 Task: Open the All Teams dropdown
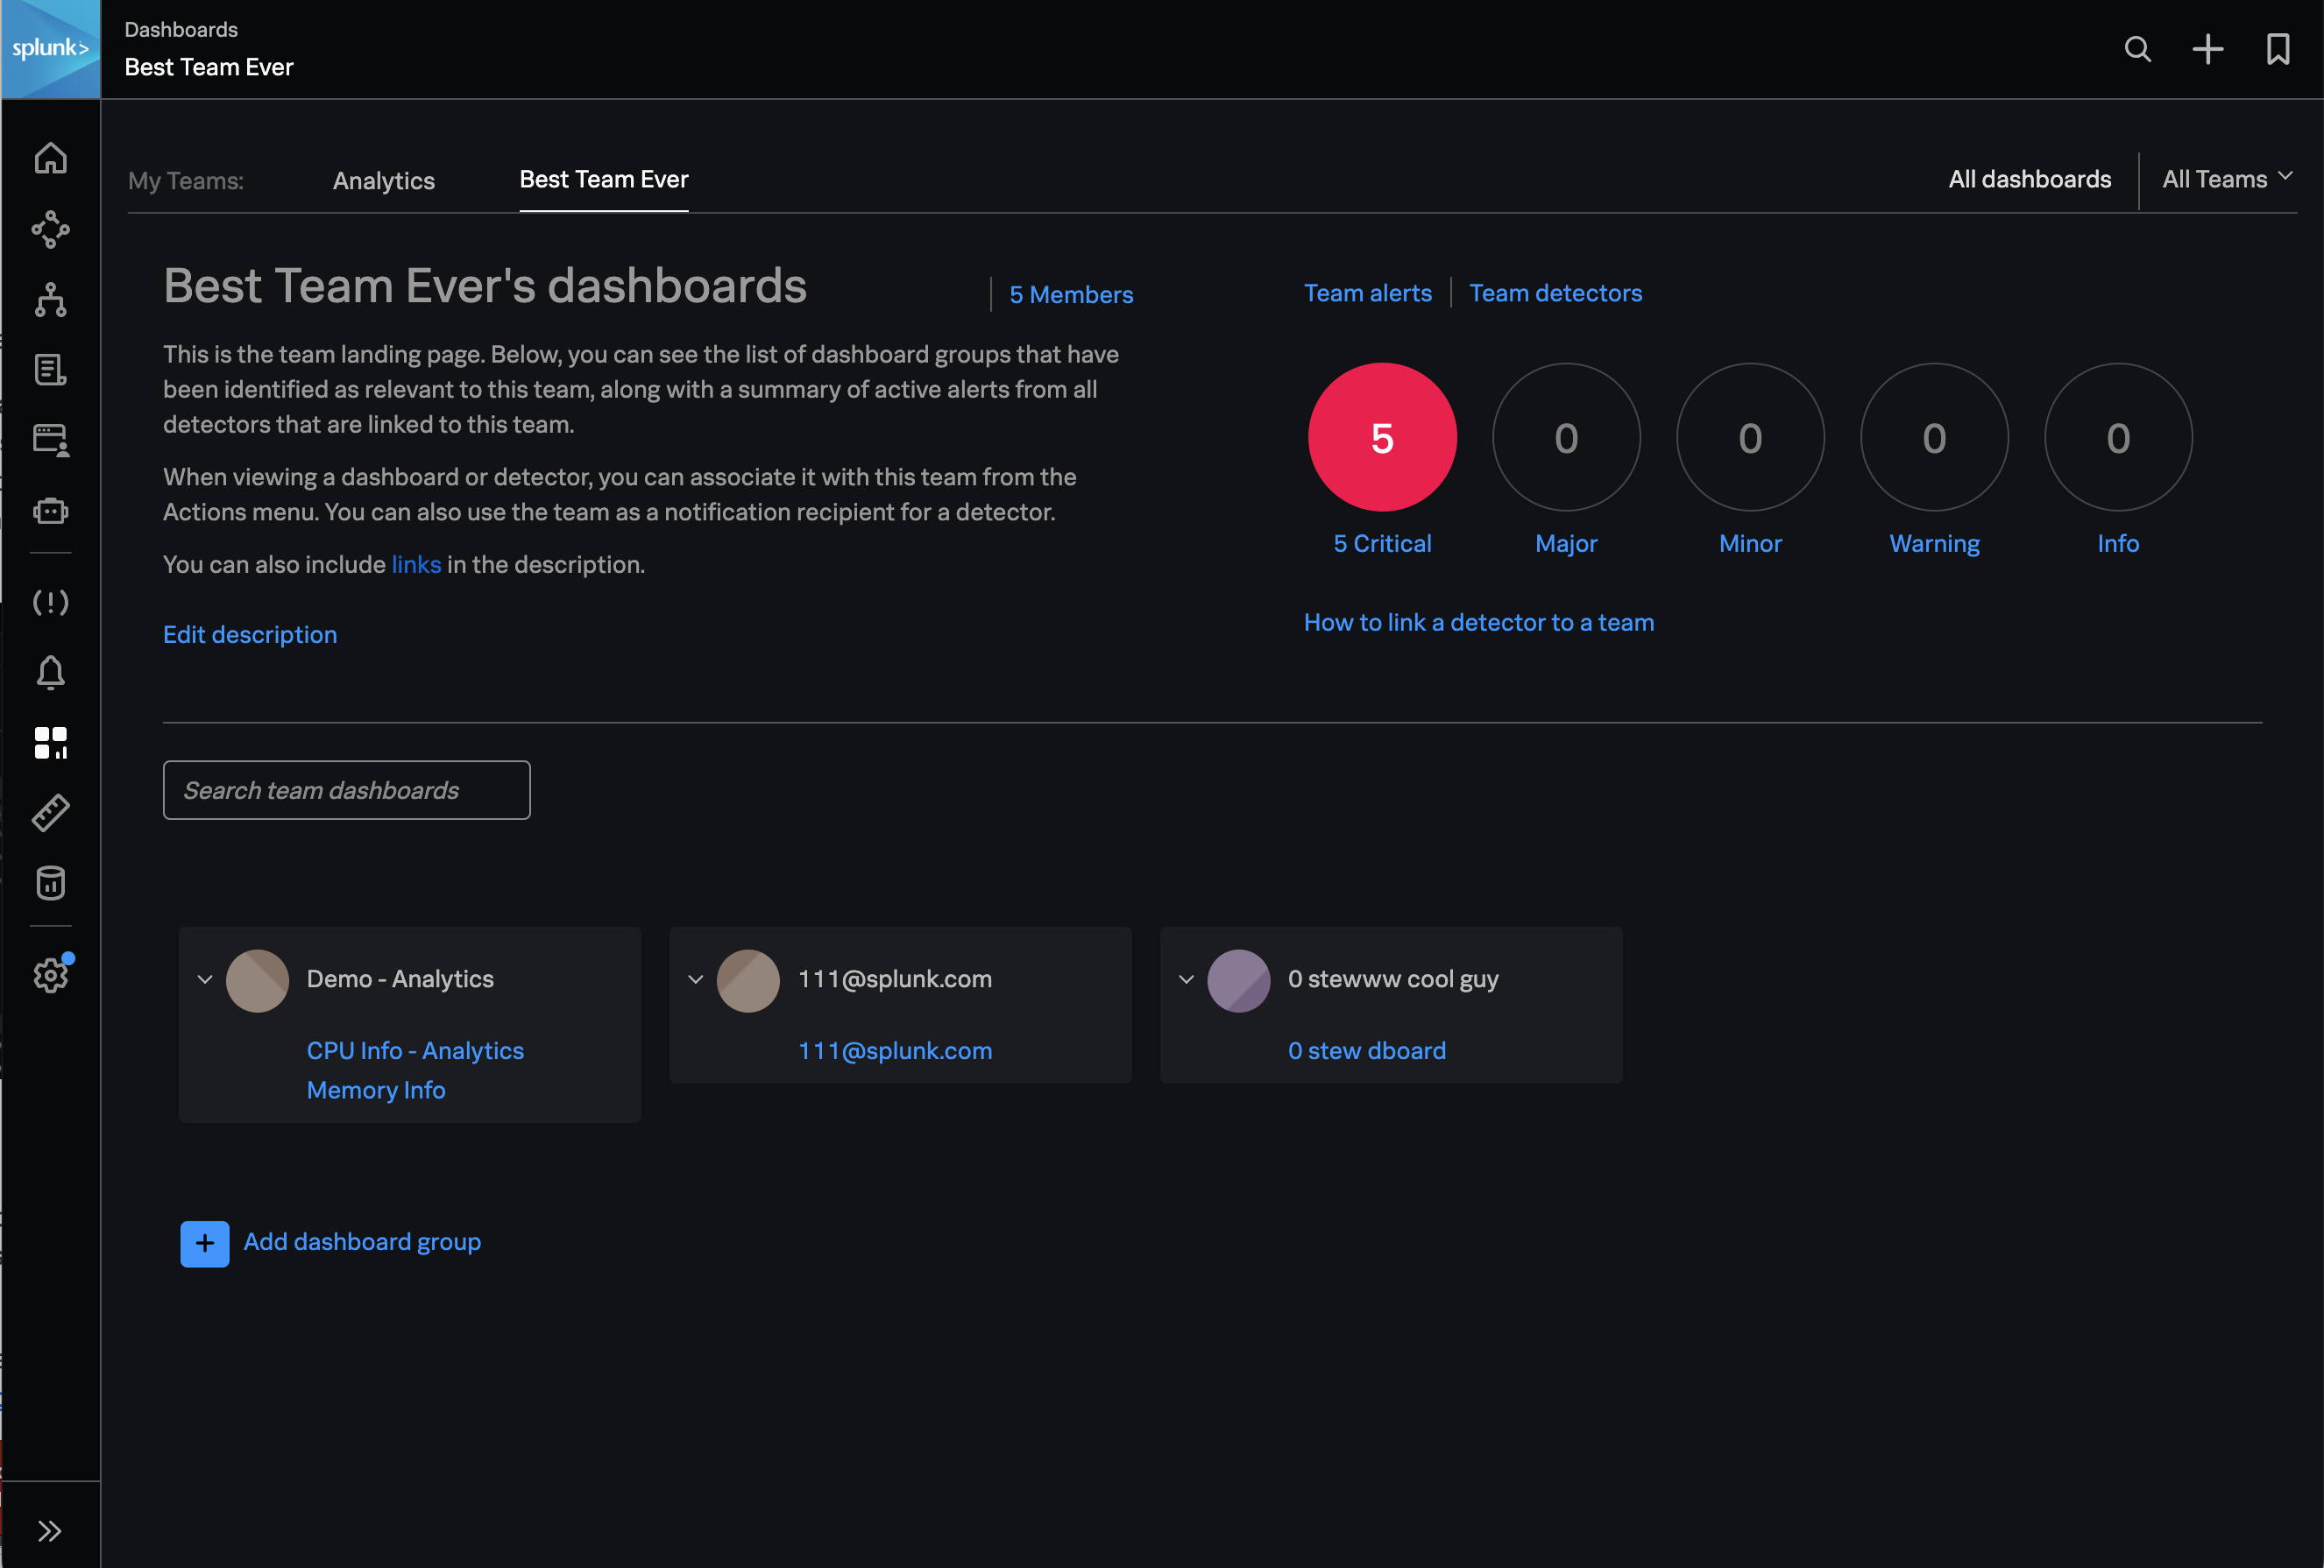point(2227,180)
